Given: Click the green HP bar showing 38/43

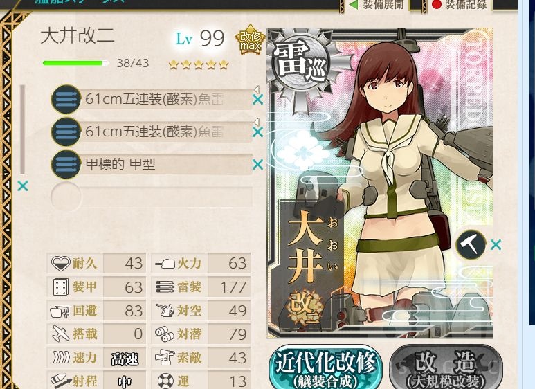Looking at the screenshot, I should click(75, 63).
